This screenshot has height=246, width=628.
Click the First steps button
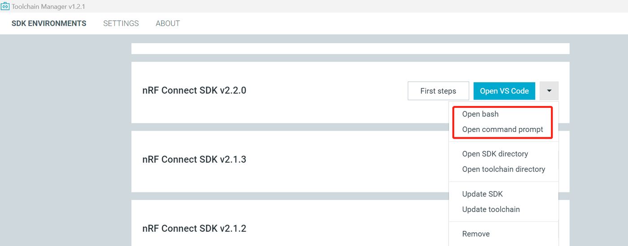tap(438, 91)
